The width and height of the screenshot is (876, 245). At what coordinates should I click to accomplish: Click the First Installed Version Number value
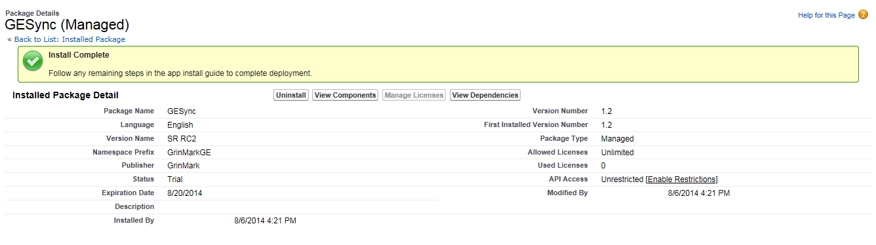click(x=607, y=125)
